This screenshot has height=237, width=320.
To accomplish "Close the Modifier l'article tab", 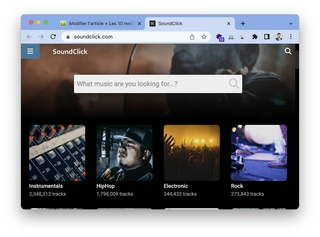I will pyautogui.click(x=139, y=24).
